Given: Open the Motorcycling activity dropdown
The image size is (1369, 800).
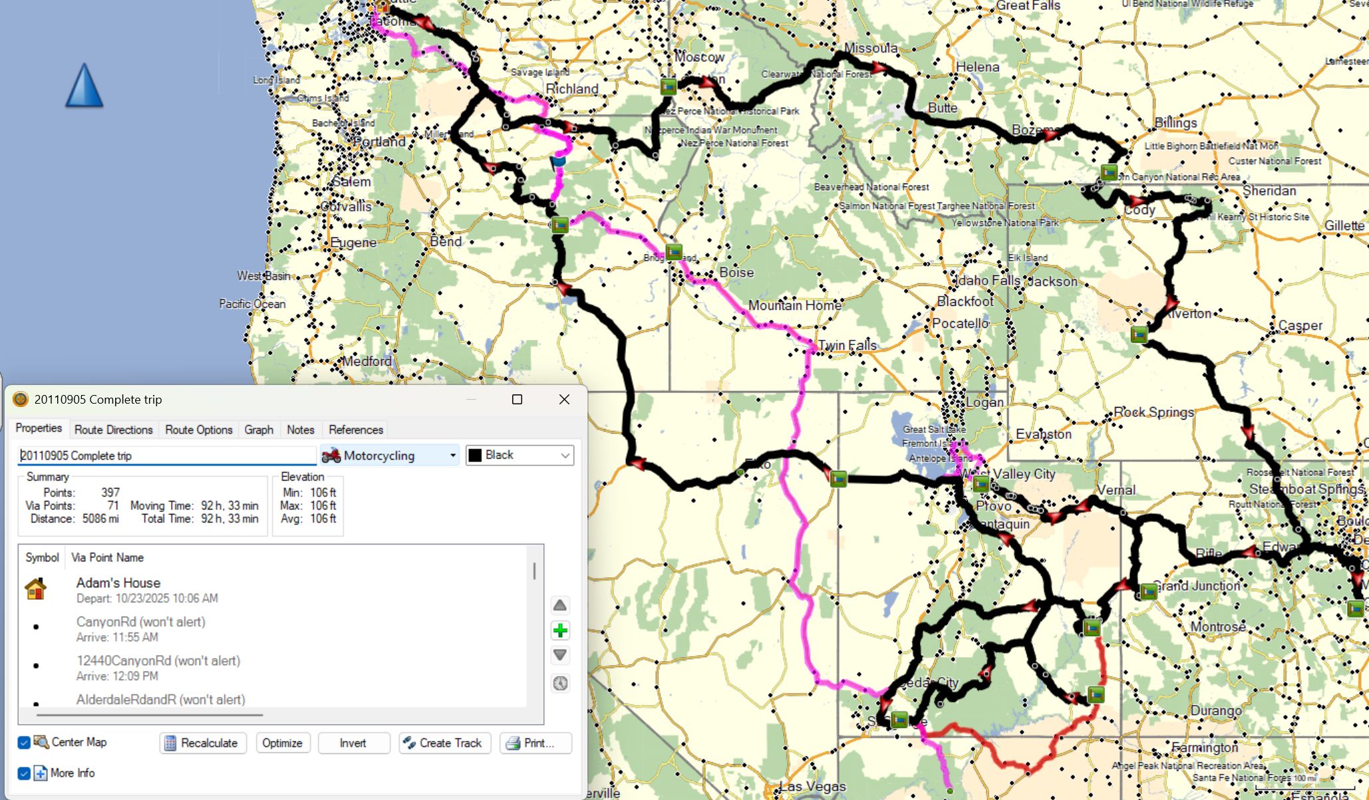Looking at the screenshot, I should [x=390, y=456].
